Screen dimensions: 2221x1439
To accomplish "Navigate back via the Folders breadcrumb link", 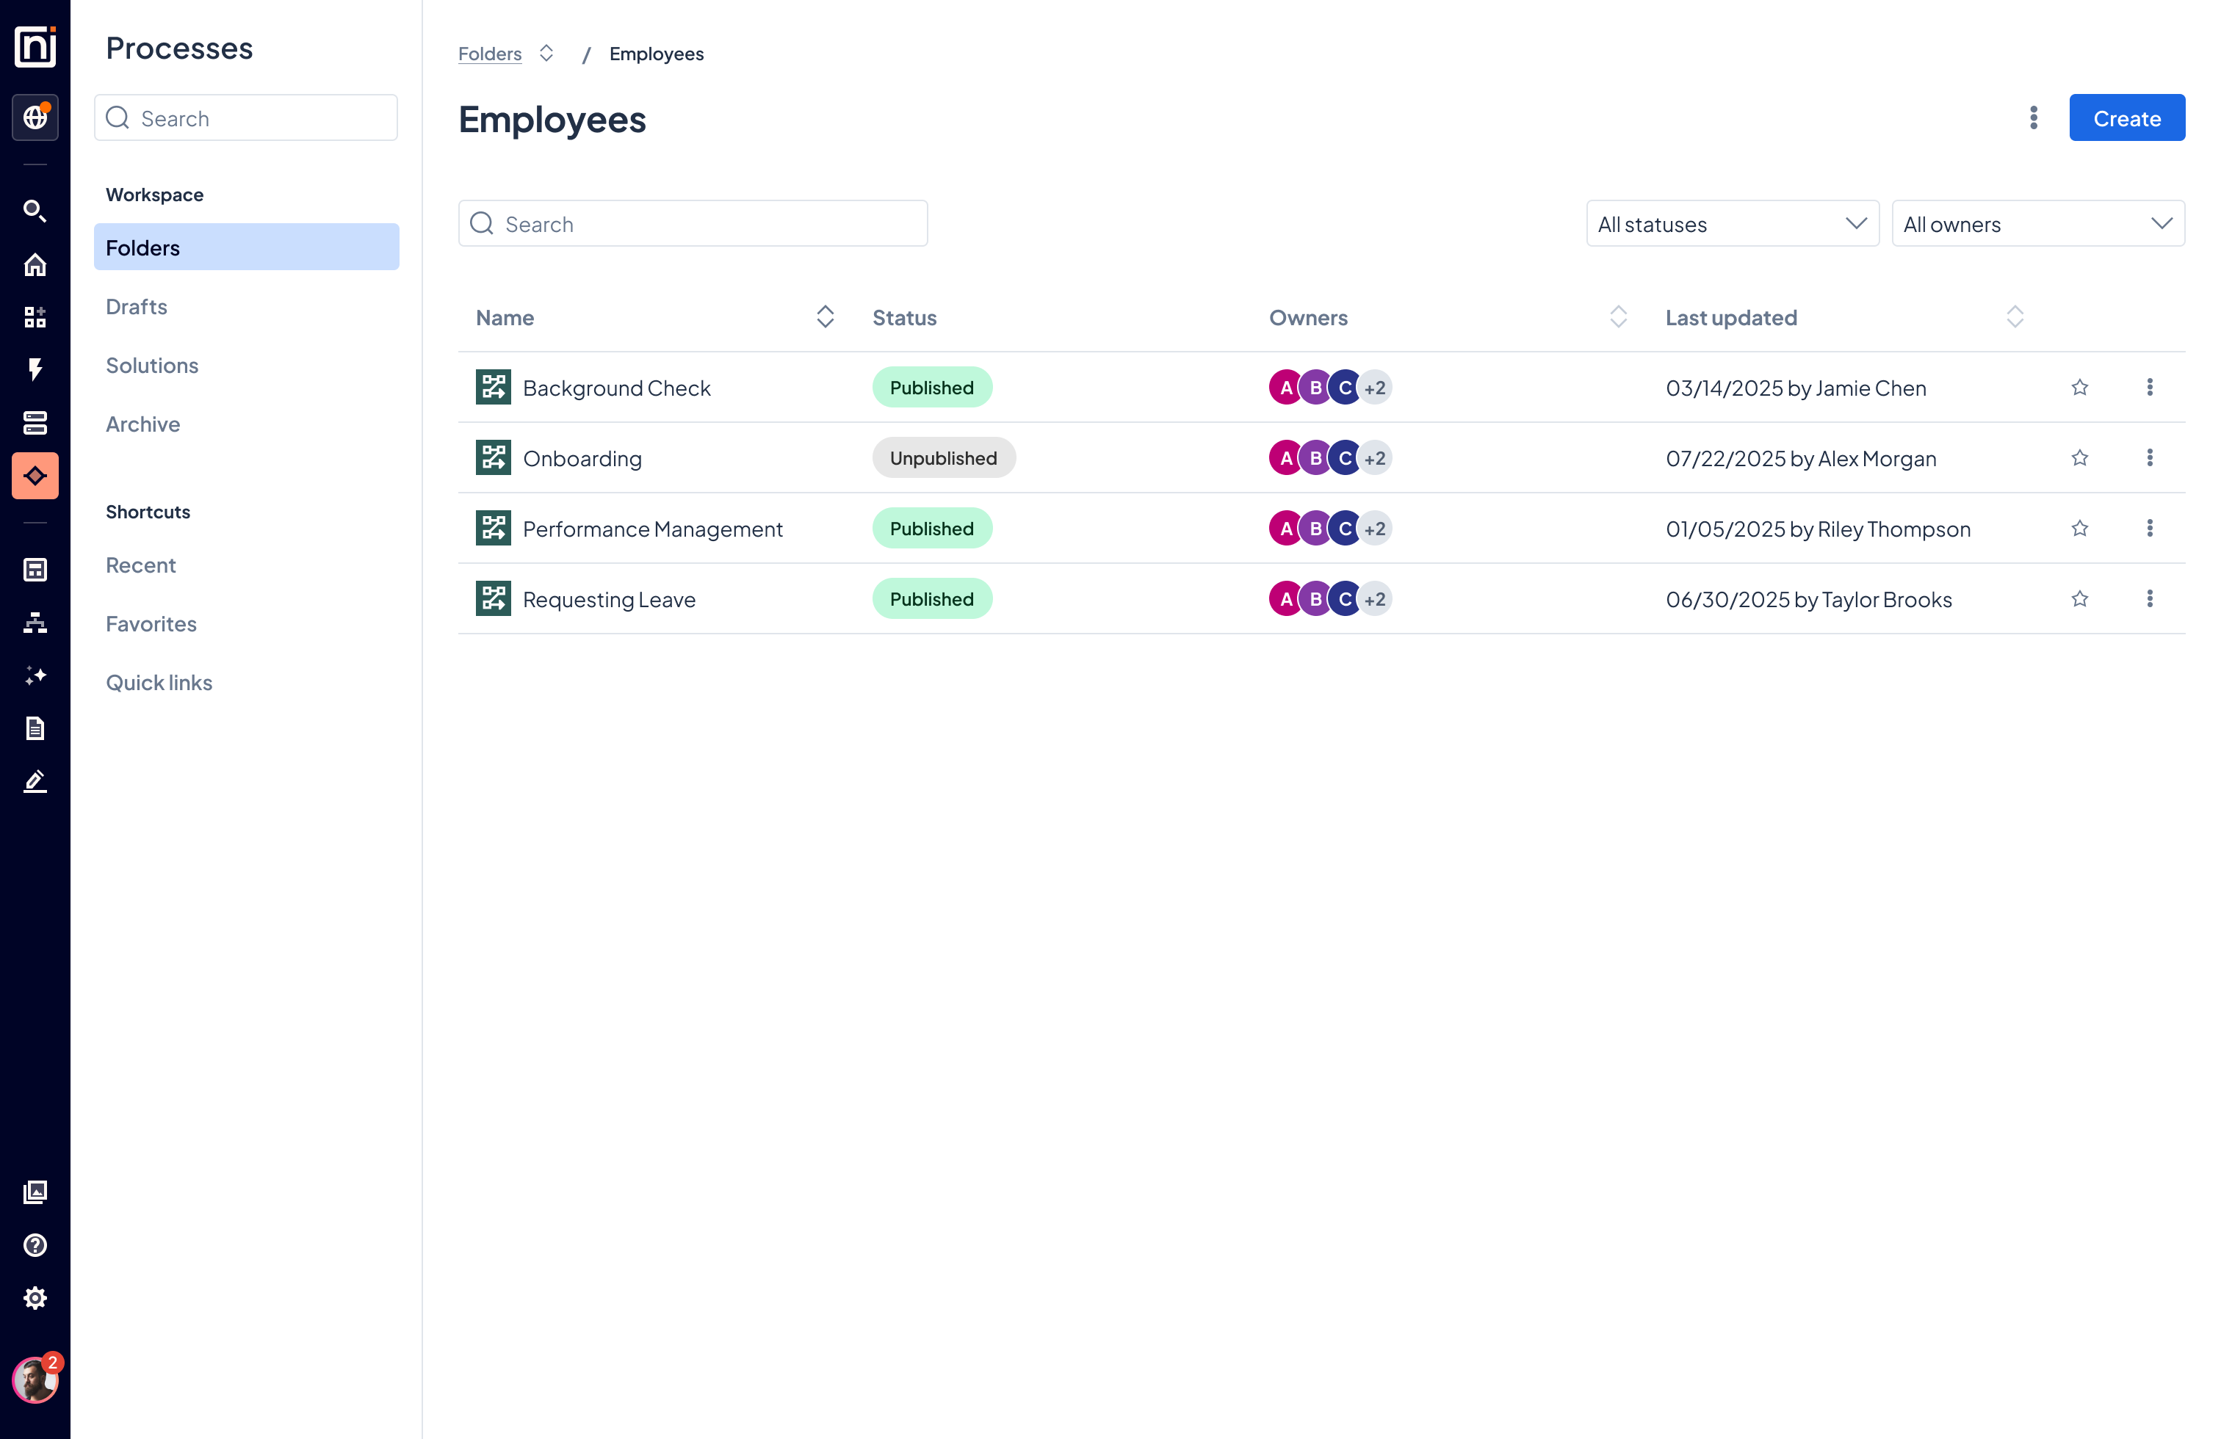I will coord(489,53).
